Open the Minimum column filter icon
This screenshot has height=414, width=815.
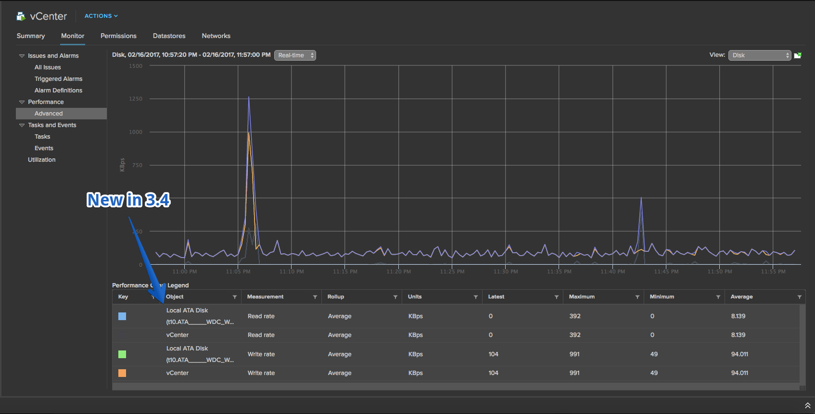coord(718,297)
